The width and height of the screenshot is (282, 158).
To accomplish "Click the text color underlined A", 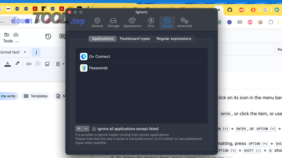I will coord(8,64).
